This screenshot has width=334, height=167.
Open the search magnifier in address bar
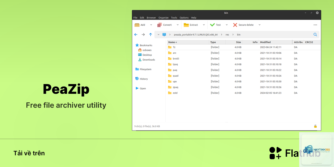(315, 35)
